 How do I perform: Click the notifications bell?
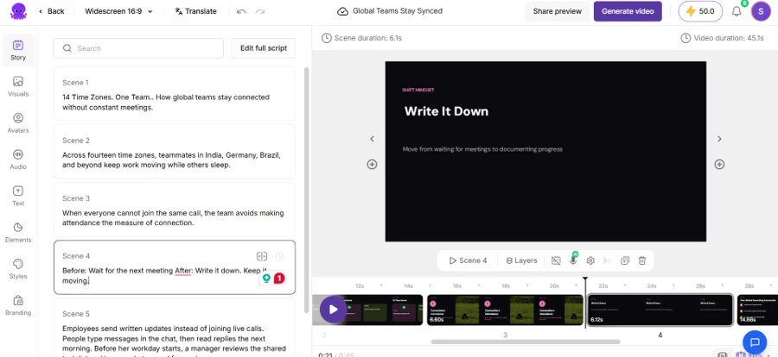737,11
